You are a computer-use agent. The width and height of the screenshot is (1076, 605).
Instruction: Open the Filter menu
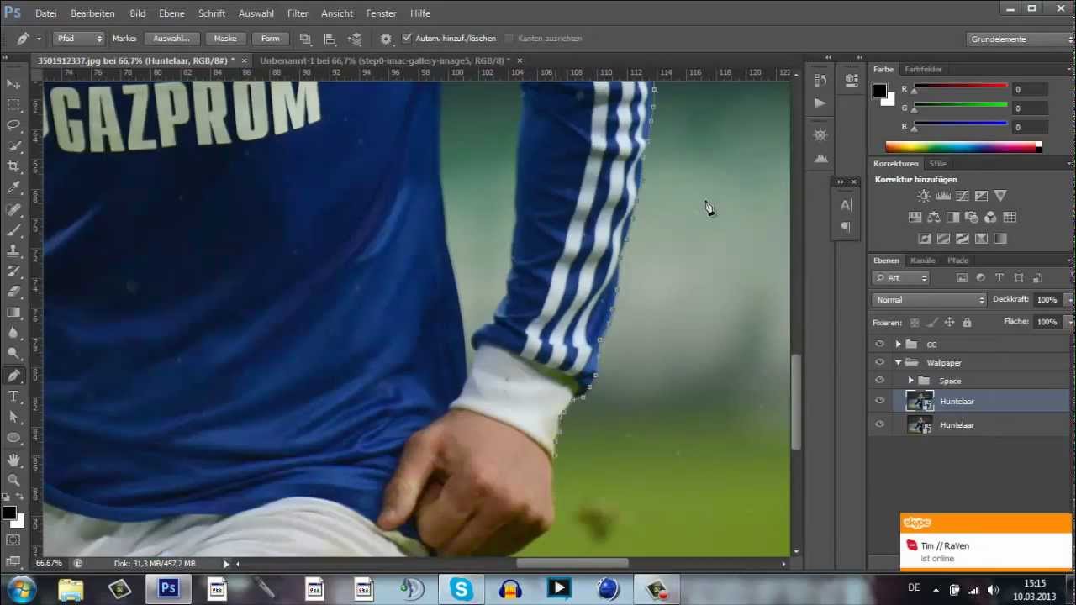click(298, 13)
